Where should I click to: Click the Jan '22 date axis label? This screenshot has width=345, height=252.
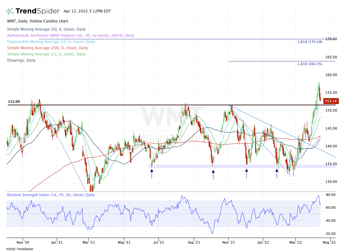263,242
